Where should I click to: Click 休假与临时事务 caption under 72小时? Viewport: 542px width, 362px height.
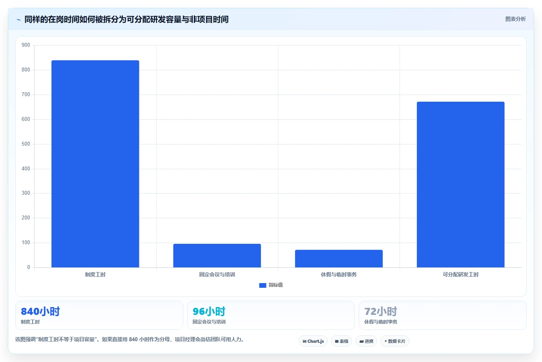pos(381,322)
